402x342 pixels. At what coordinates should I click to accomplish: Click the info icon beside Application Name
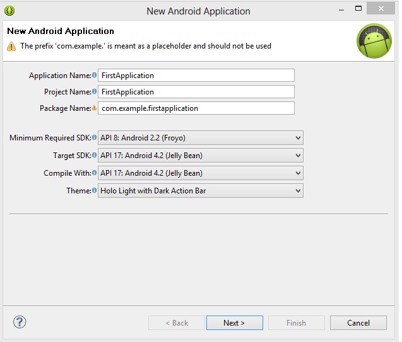click(x=95, y=75)
